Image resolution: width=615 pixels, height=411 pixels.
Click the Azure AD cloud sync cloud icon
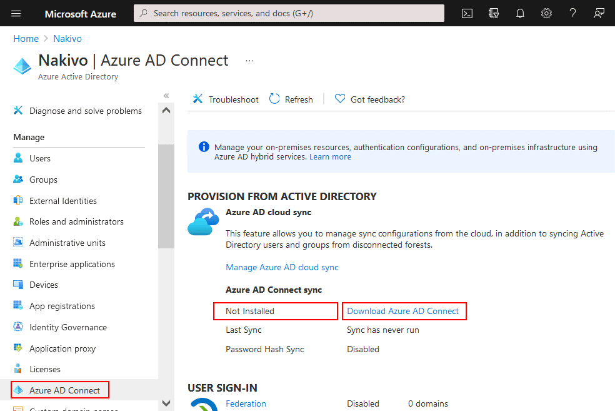pyautogui.click(x=202, y=221)
